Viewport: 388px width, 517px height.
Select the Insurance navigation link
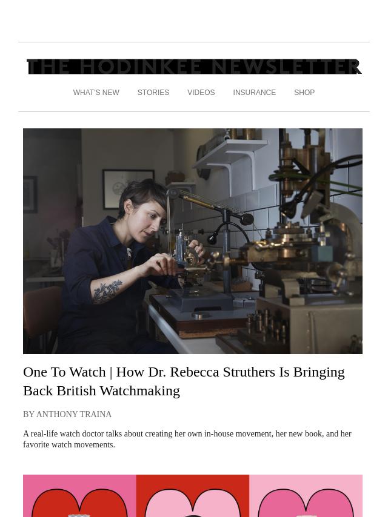pyautogui.click(x=254, y=93)
